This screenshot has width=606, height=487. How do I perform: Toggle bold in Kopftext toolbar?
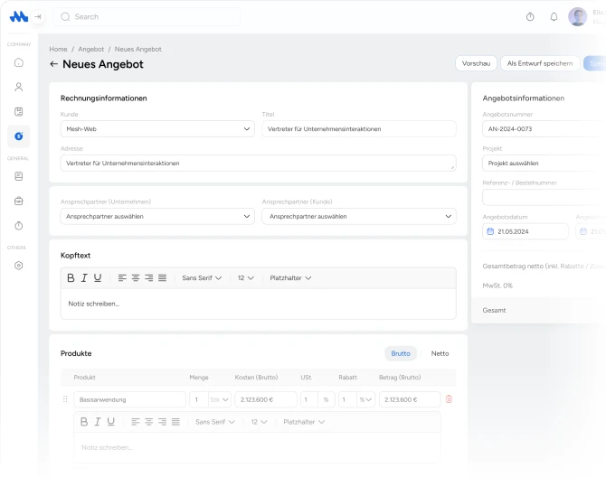(x=71, y=278)
